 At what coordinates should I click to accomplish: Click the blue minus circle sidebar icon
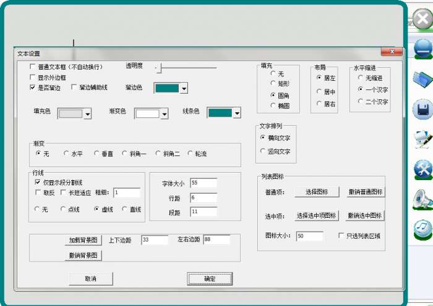point(423,49)
